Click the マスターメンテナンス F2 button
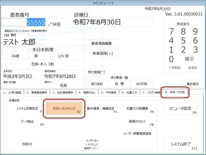 64,108
